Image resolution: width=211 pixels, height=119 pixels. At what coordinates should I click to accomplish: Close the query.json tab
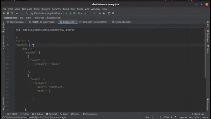point(76,22)
